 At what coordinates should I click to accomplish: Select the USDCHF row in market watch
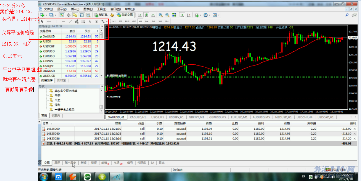tap(69, 46)
